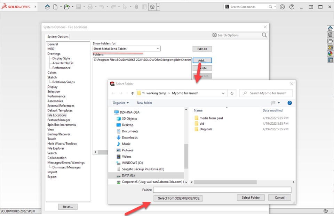This screenshot has height=216, width=334.
Task: Select General in options list
Action: pyautogui.click(x=53, y=44)
